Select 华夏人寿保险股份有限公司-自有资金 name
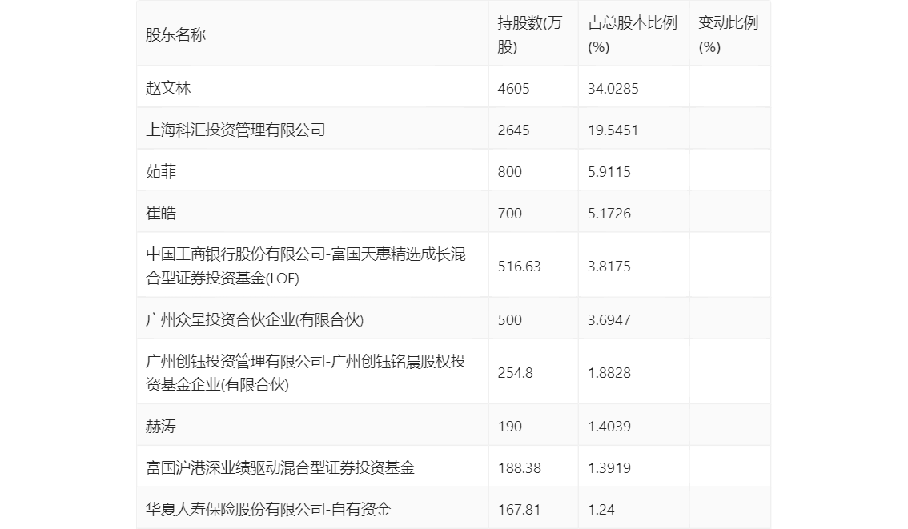Image resolution: width=908 pixels, height=529 pixels. [268, 510]
